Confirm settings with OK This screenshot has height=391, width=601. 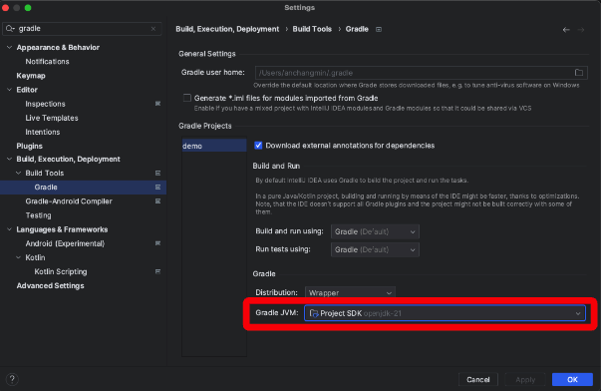pyautogui.click(x=572, y=379)
